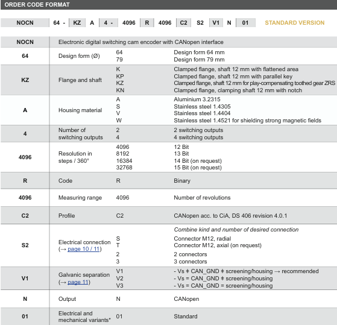
Task: Click 'Aluminium 3.2315' text
Action: click(x=197, y=99)
